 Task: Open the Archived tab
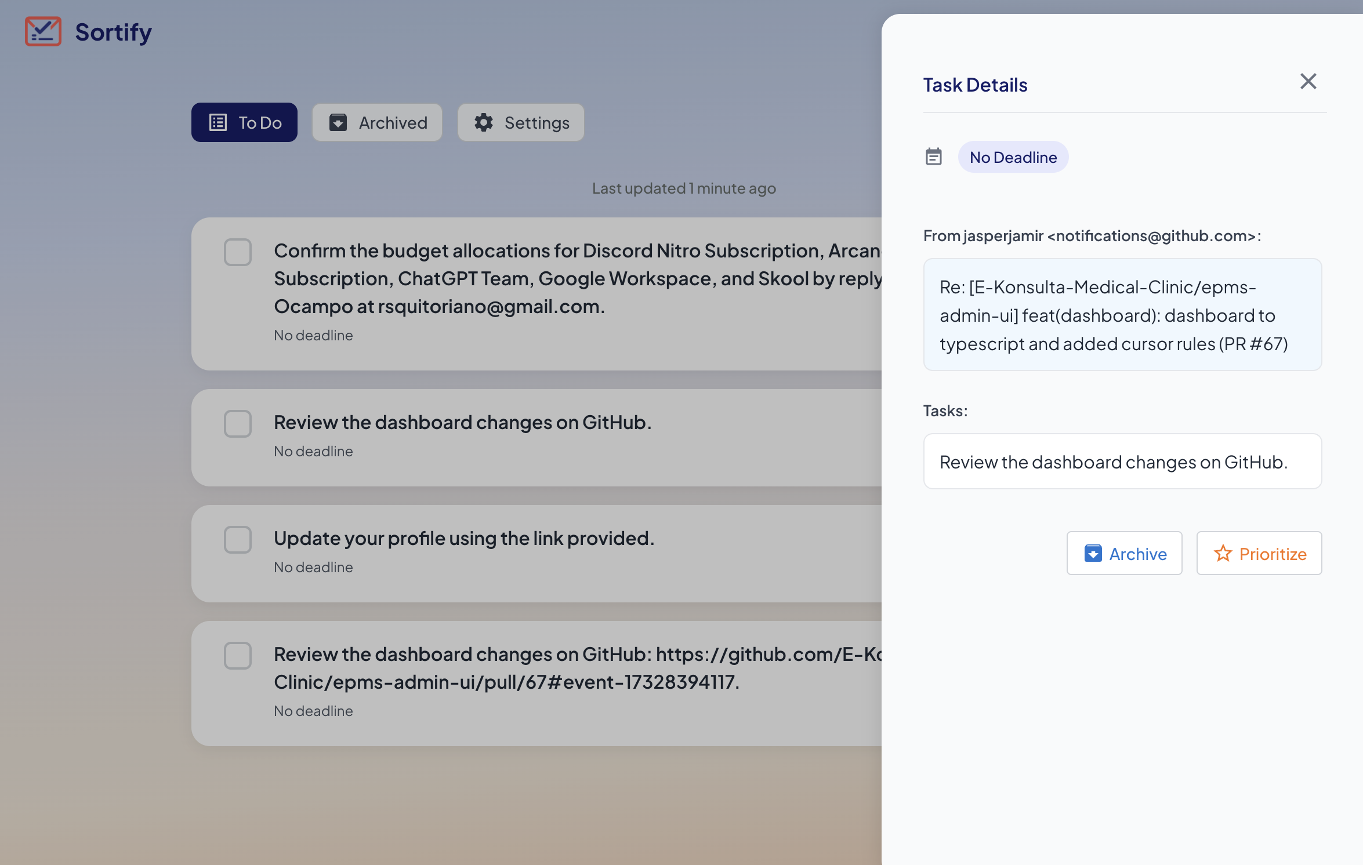378,122
